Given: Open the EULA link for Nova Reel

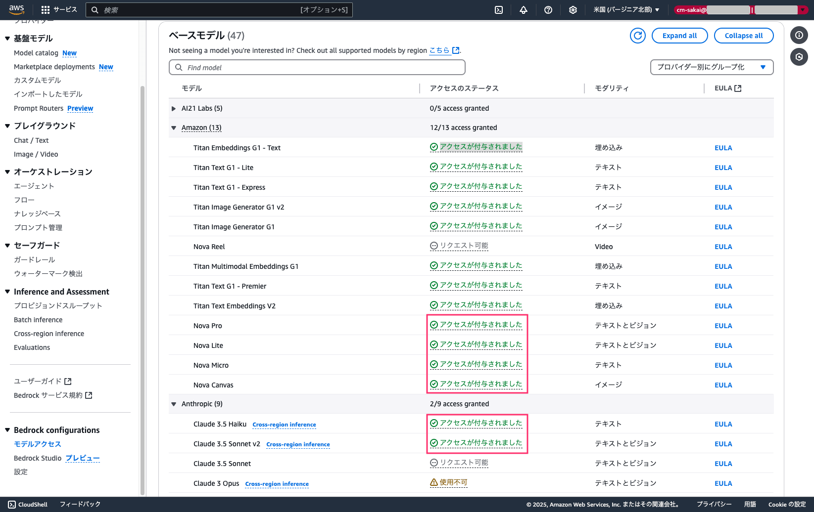Looking at the screenshot, I should [723, 247].
